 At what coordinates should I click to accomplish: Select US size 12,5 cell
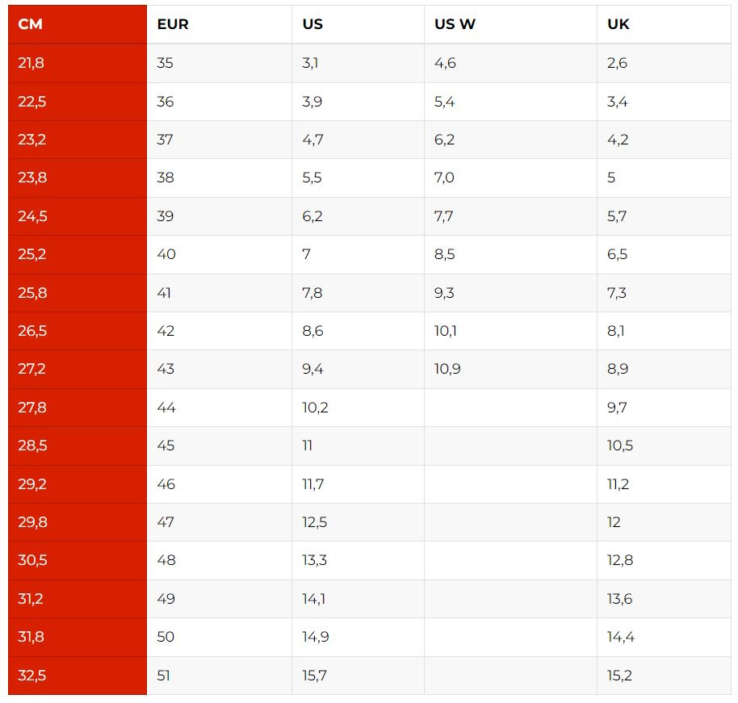click(358, 522)
